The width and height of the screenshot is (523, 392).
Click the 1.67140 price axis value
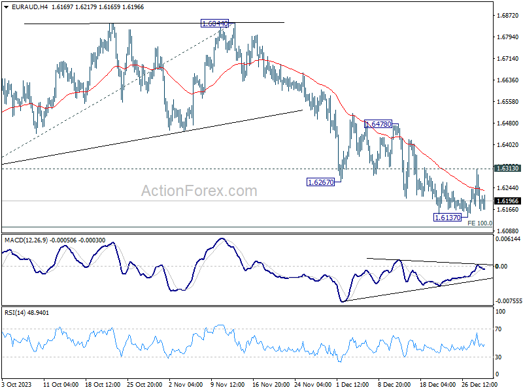[x=508, y=59]
